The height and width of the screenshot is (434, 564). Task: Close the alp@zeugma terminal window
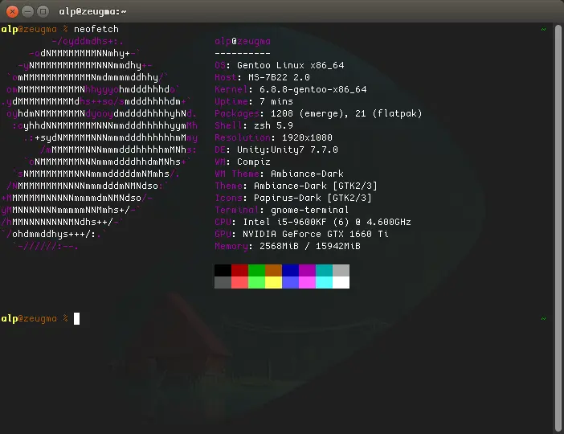(12, 11)
